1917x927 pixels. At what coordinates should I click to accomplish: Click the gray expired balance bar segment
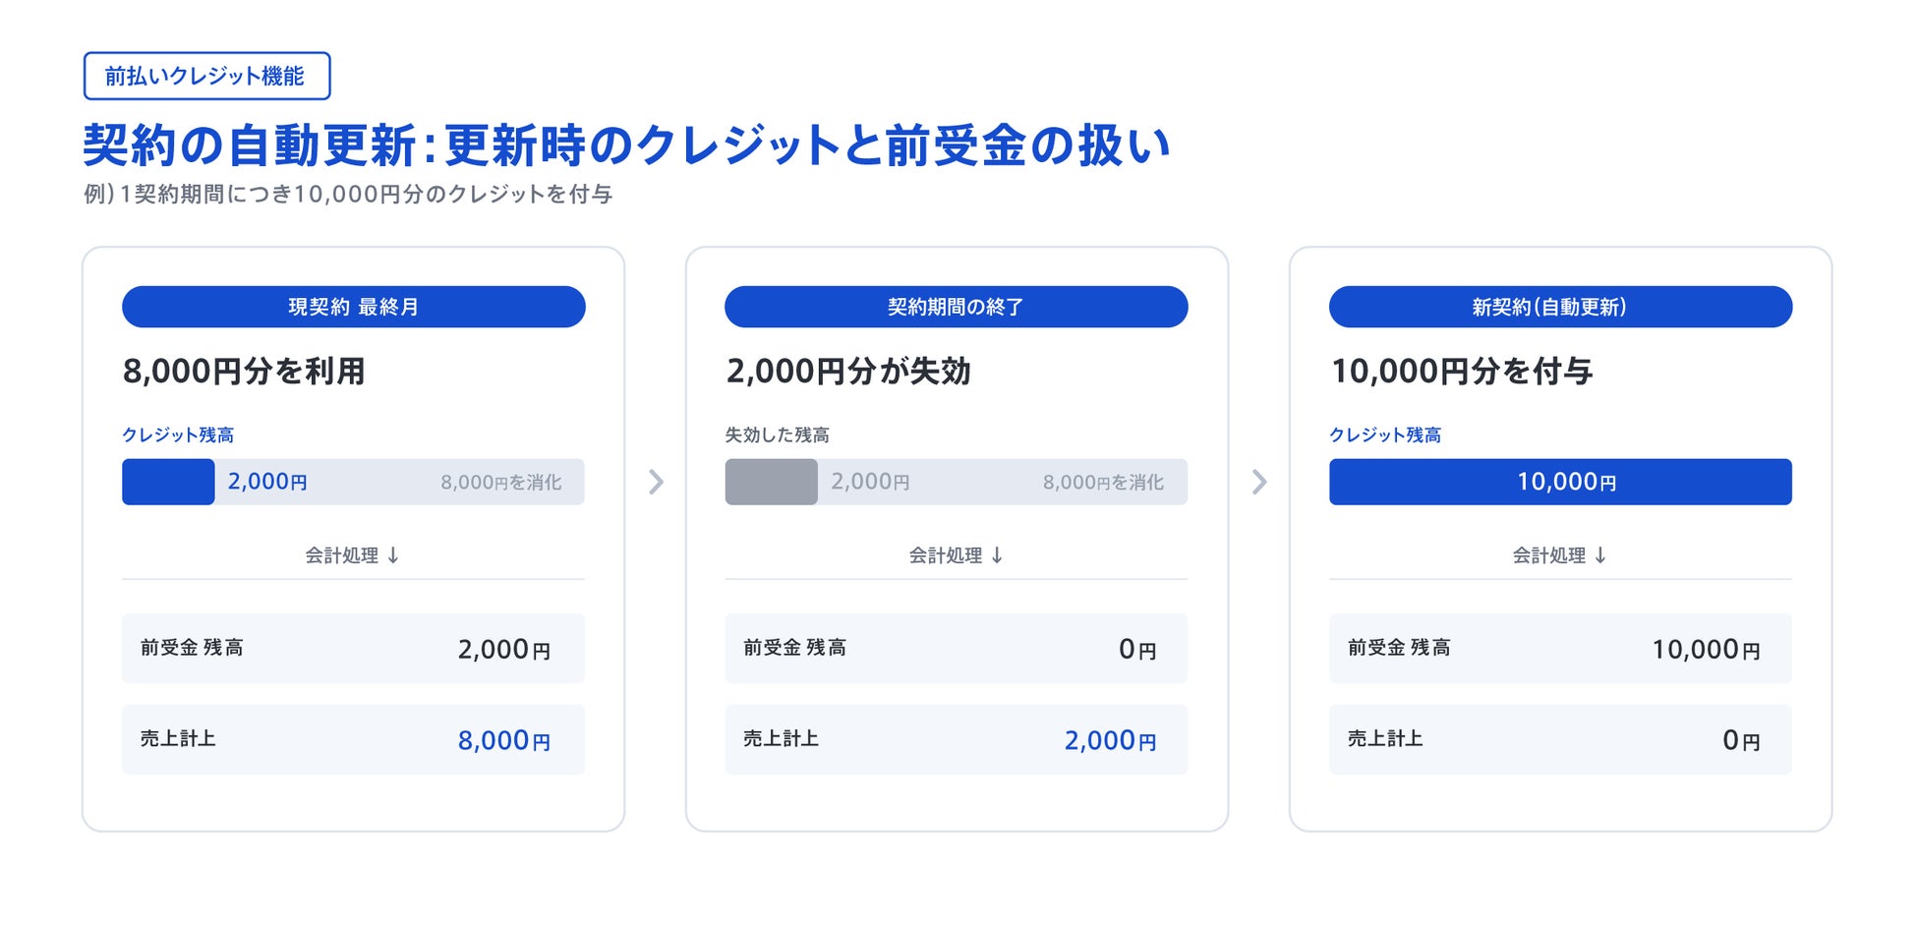pos(771,482)
